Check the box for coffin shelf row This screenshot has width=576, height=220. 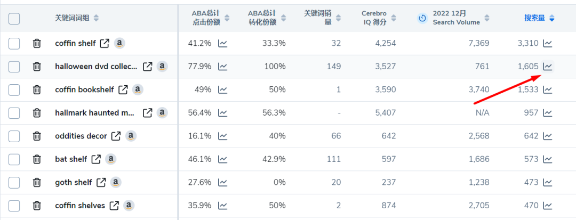pyautogui.click(x=14, y=43)
